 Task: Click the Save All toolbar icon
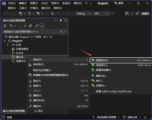[52, 14]
